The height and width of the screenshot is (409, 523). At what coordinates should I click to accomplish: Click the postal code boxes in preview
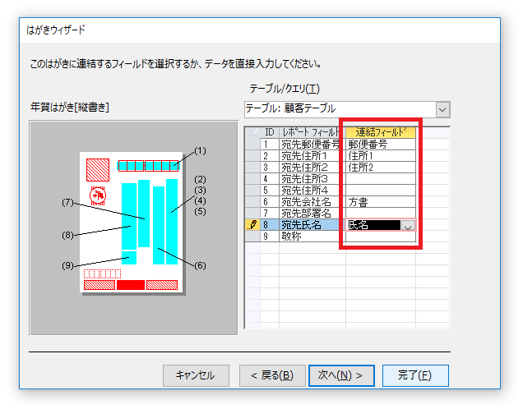148,166
